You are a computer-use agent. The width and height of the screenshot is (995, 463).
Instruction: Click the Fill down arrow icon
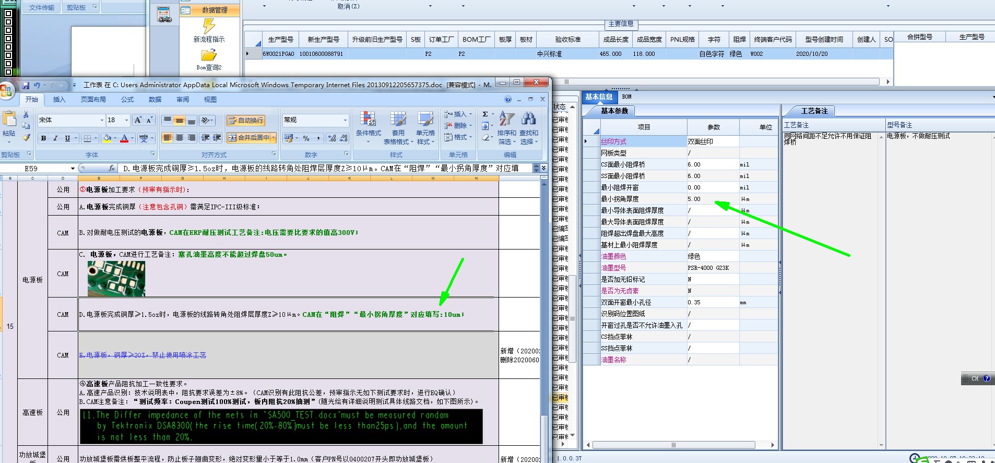485,126
